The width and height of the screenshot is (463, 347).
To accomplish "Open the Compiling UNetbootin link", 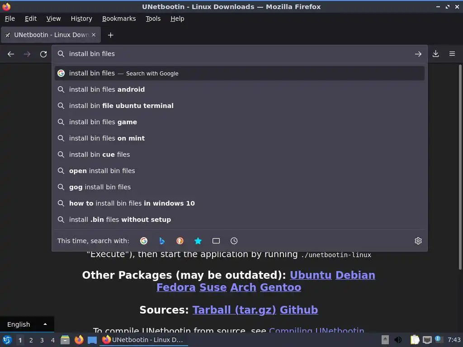I will point(317,330).
